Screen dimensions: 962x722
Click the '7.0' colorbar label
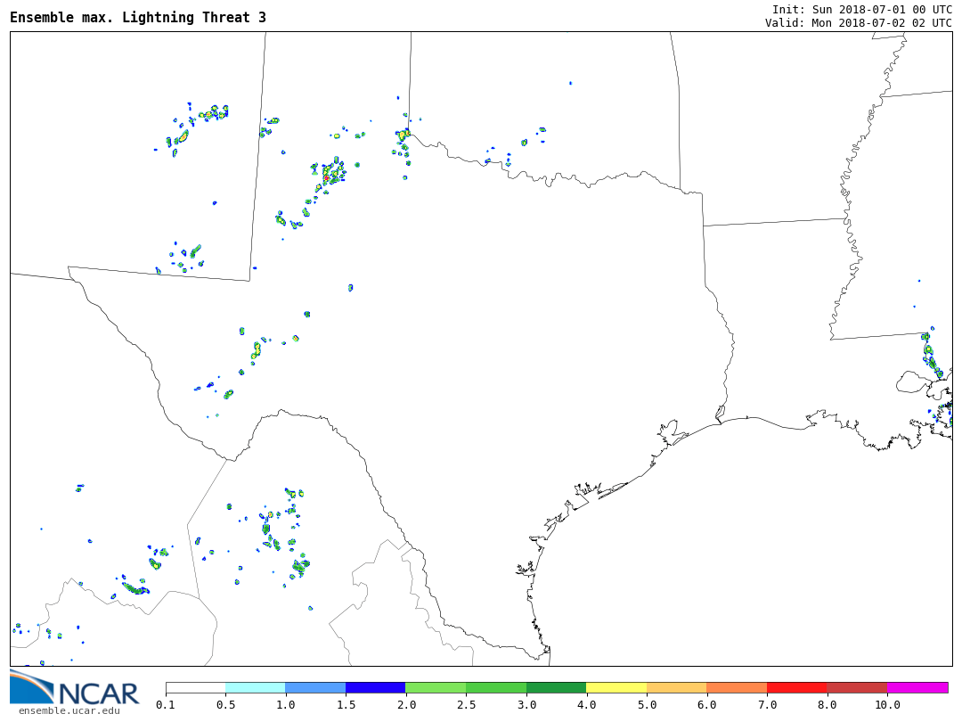point(767,705)
